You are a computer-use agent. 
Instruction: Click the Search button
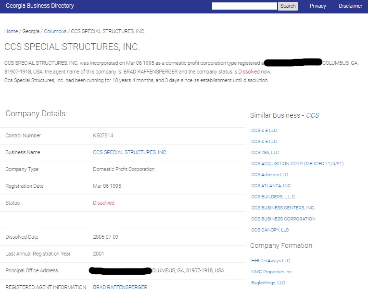click(288, 6)
